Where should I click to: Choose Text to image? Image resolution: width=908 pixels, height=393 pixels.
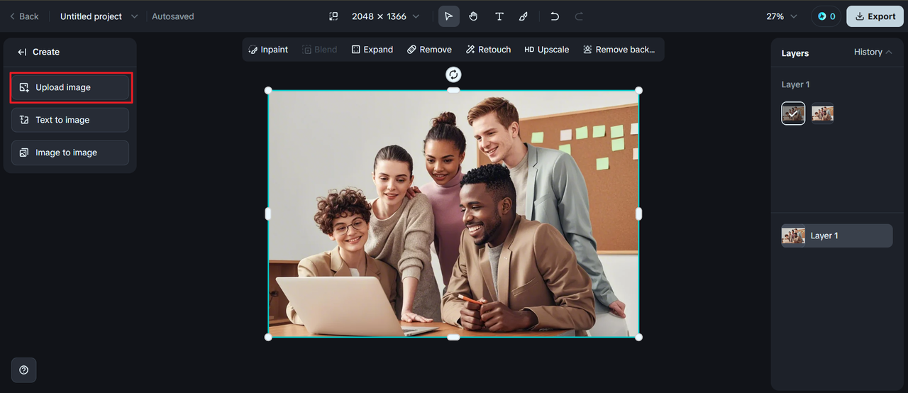pos(70,120)
